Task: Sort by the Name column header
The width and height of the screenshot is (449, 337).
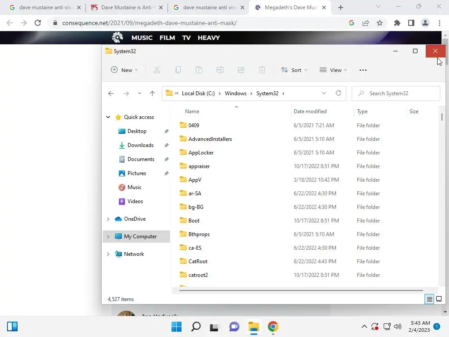Action: tap(192, 111)
